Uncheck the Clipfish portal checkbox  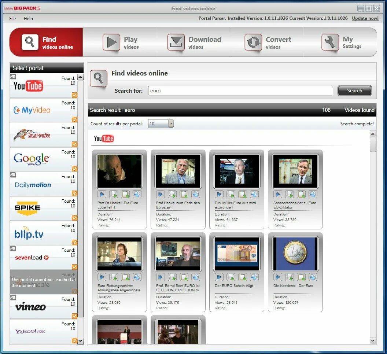74,144
